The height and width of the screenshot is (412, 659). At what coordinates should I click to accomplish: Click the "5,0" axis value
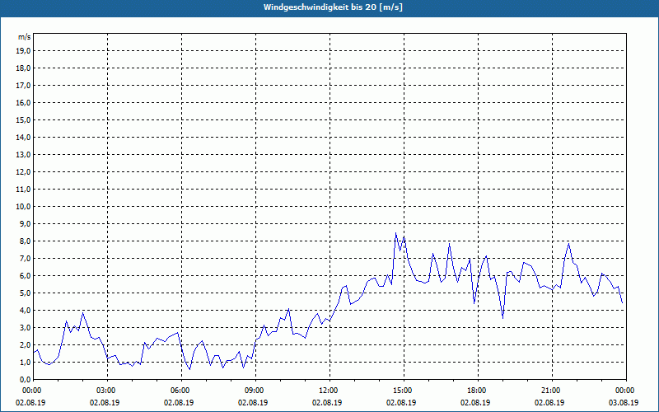(26, 293)
